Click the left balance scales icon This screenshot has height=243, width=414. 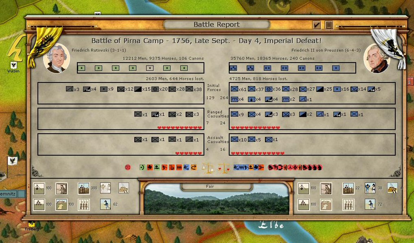208,167
